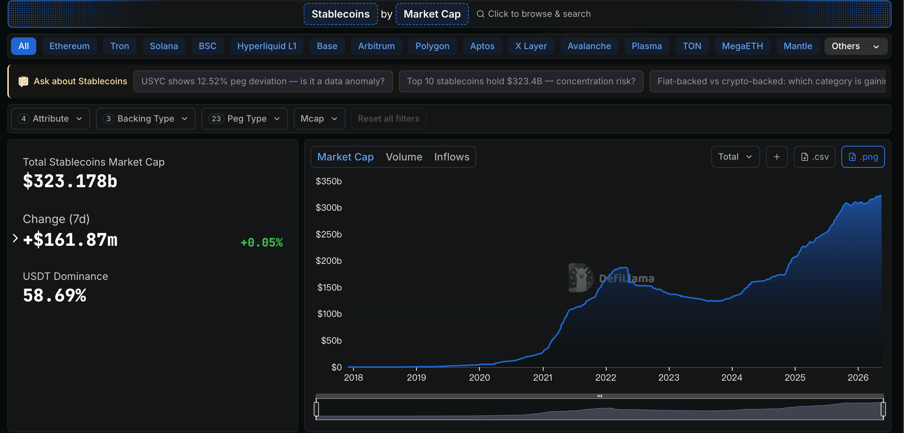The width and height of the screenshot is (904, 433).
Task: Switch to the Volume chart tab
Action: click(404, 157)
